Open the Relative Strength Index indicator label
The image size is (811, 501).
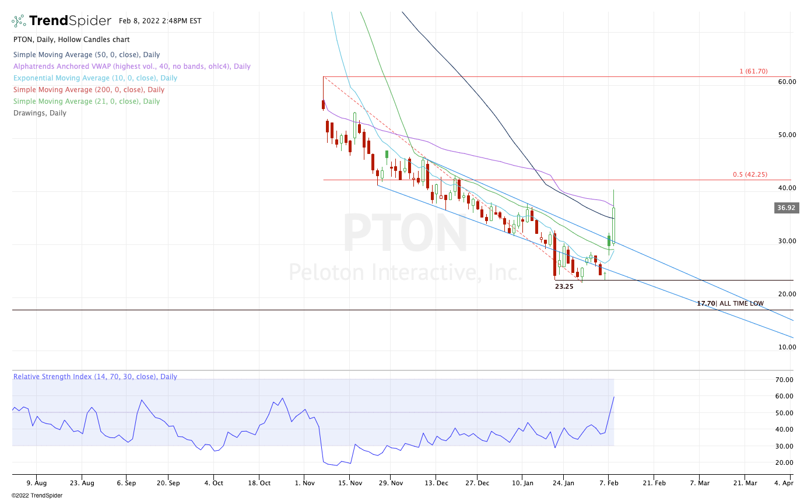(x=95, y=377)
